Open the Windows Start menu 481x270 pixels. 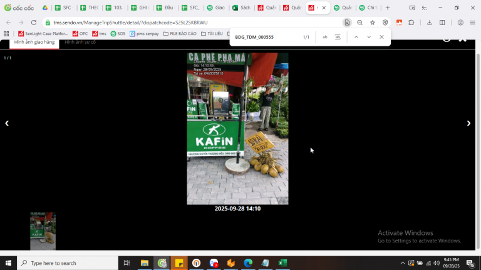[8, 263]
